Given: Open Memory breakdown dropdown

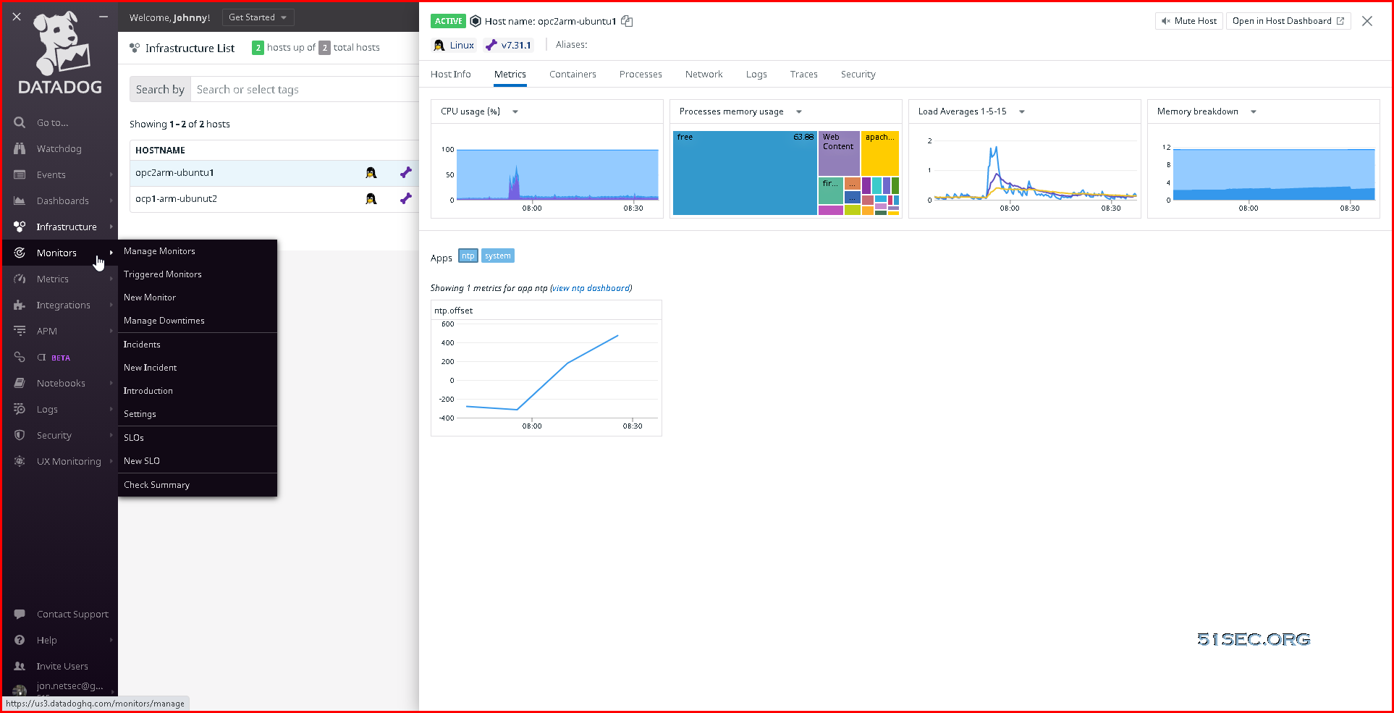Looking at the screenshot, I should (1254, 112).
